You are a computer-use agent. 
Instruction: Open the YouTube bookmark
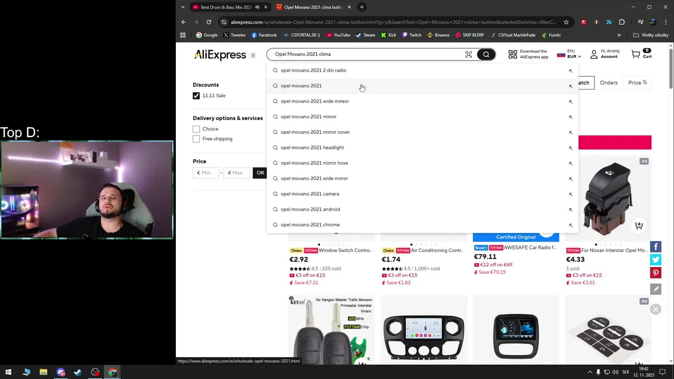pos(338,35)
